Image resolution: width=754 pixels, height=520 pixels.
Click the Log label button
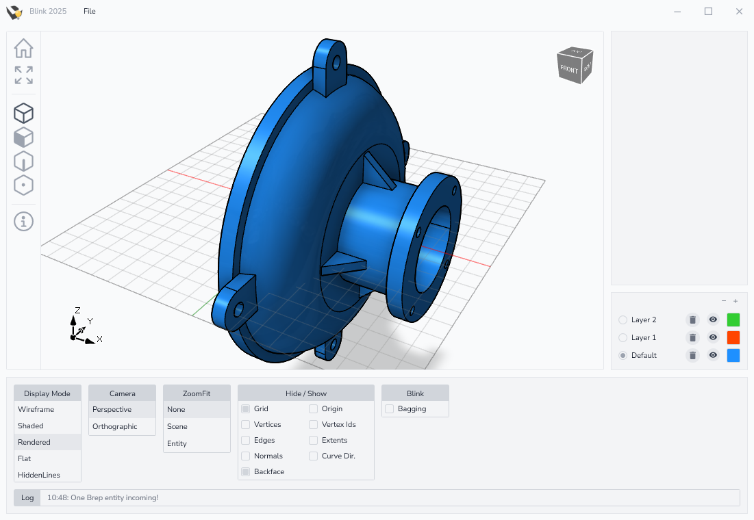coord(27,497)
